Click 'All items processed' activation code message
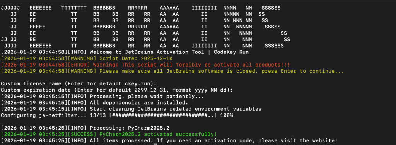Viewport: 396px width, 145px height. point(169,140)
